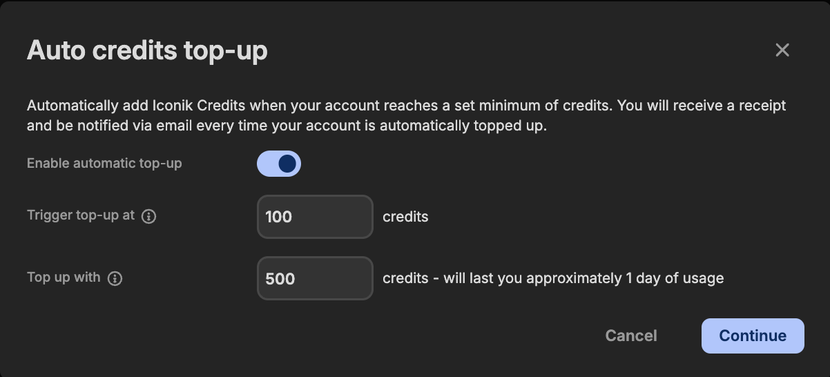This screenshot has height=377, width=830.
Task: Focus the trigger threshold field showing 100
Action: (315, 217)
